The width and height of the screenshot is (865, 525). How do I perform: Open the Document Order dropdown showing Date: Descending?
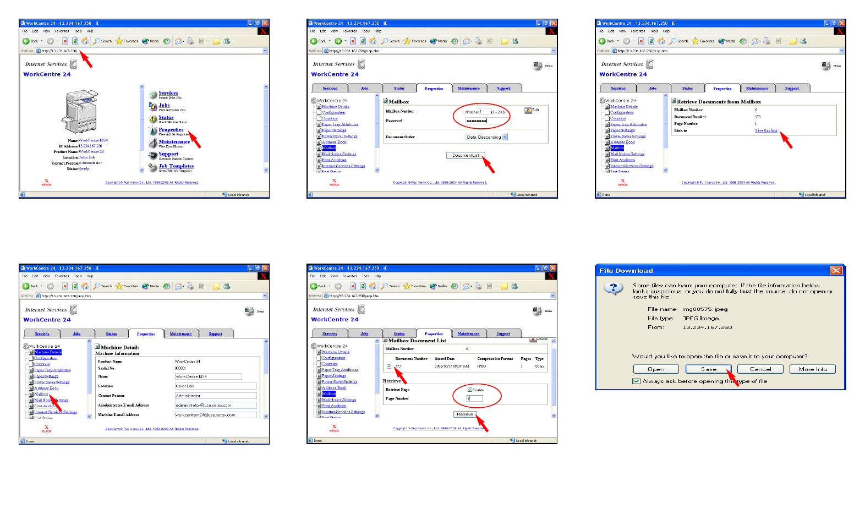505,137
